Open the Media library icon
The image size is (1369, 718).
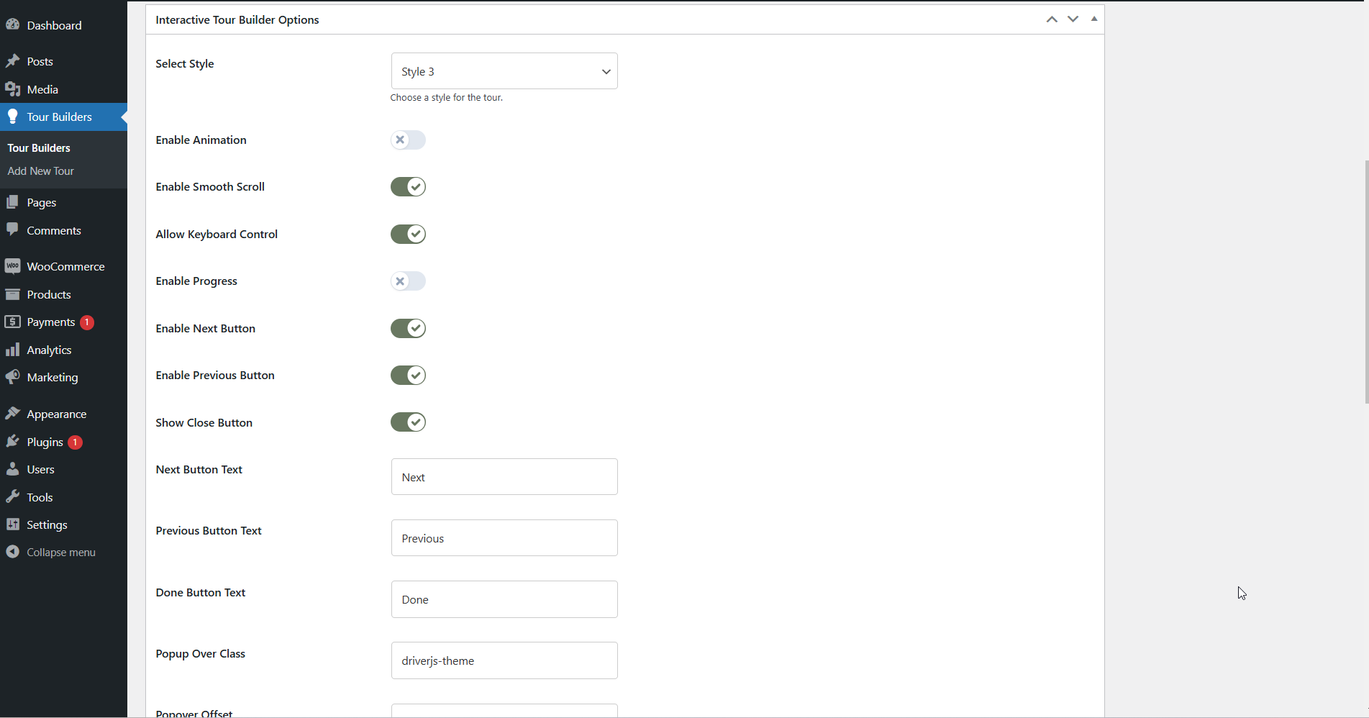point(14,89)
